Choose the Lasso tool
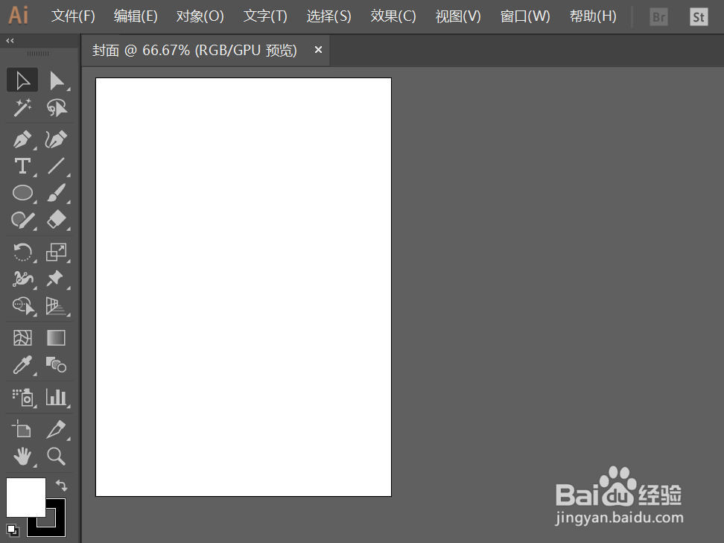 coord(57,108)
